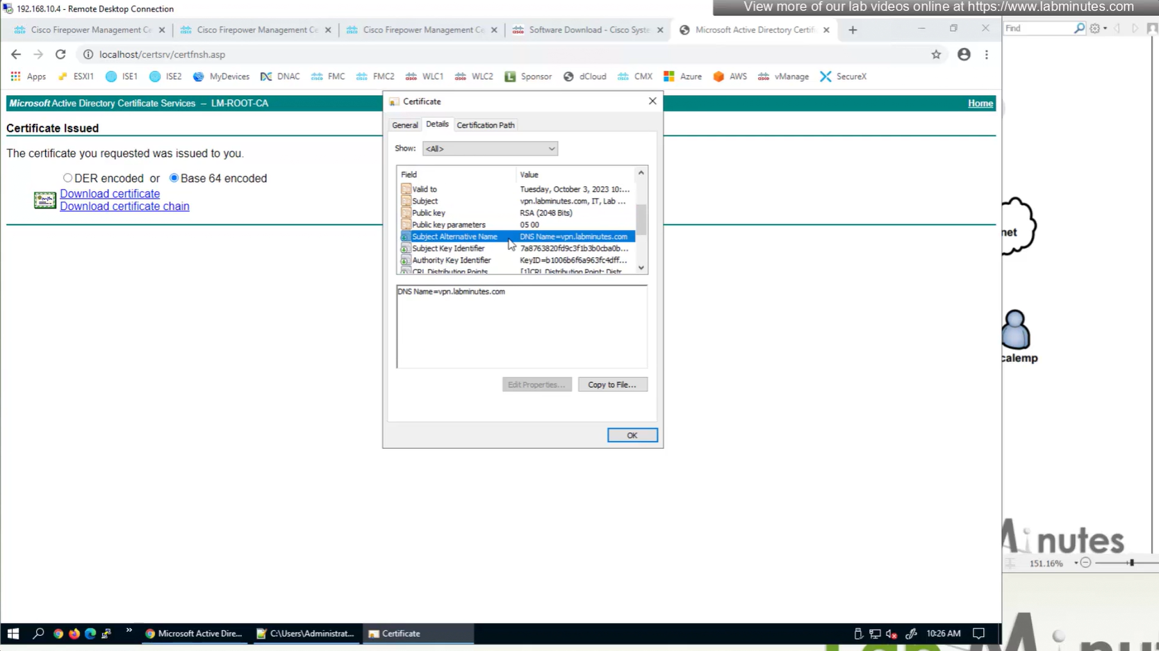
Task: Select the Base 64 encoded option
Action: (x=174, y=178)
